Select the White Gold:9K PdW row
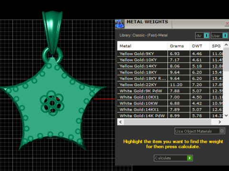Viewport: 229px width, 171px height. pyautogui.click(x=170, y=91)
